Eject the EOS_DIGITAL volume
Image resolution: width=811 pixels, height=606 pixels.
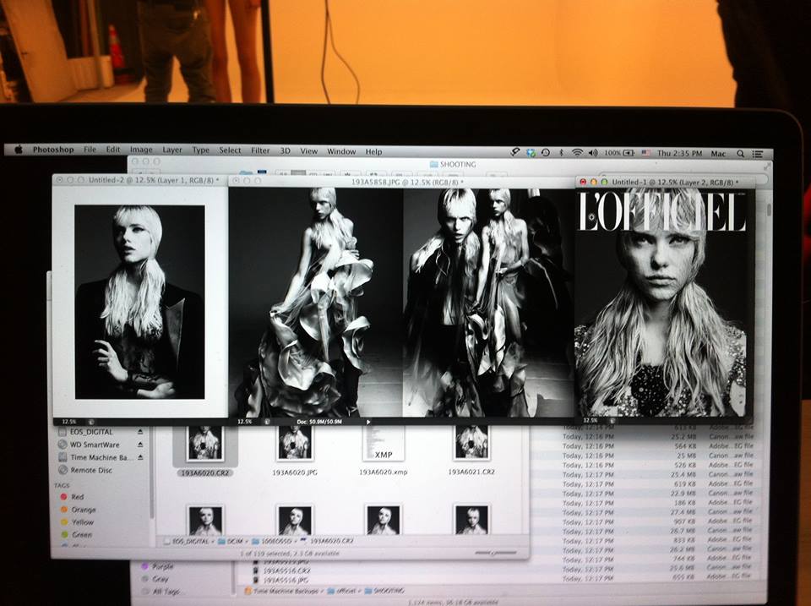click(140, 432)
